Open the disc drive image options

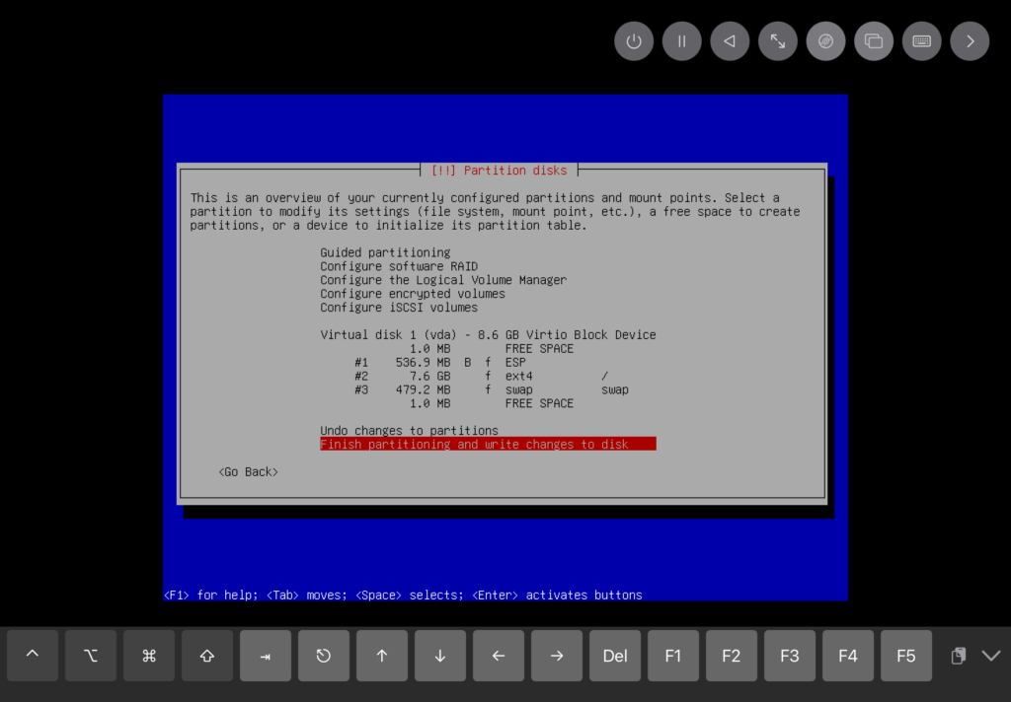(x=825, y=41)
